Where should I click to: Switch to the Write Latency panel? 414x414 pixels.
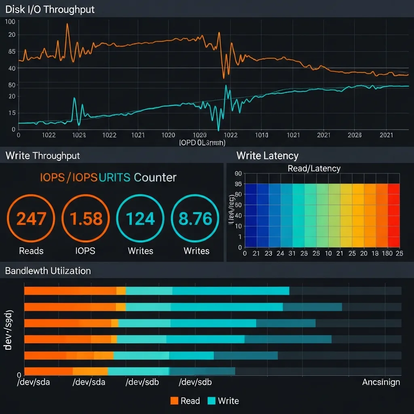pos(268,156)
